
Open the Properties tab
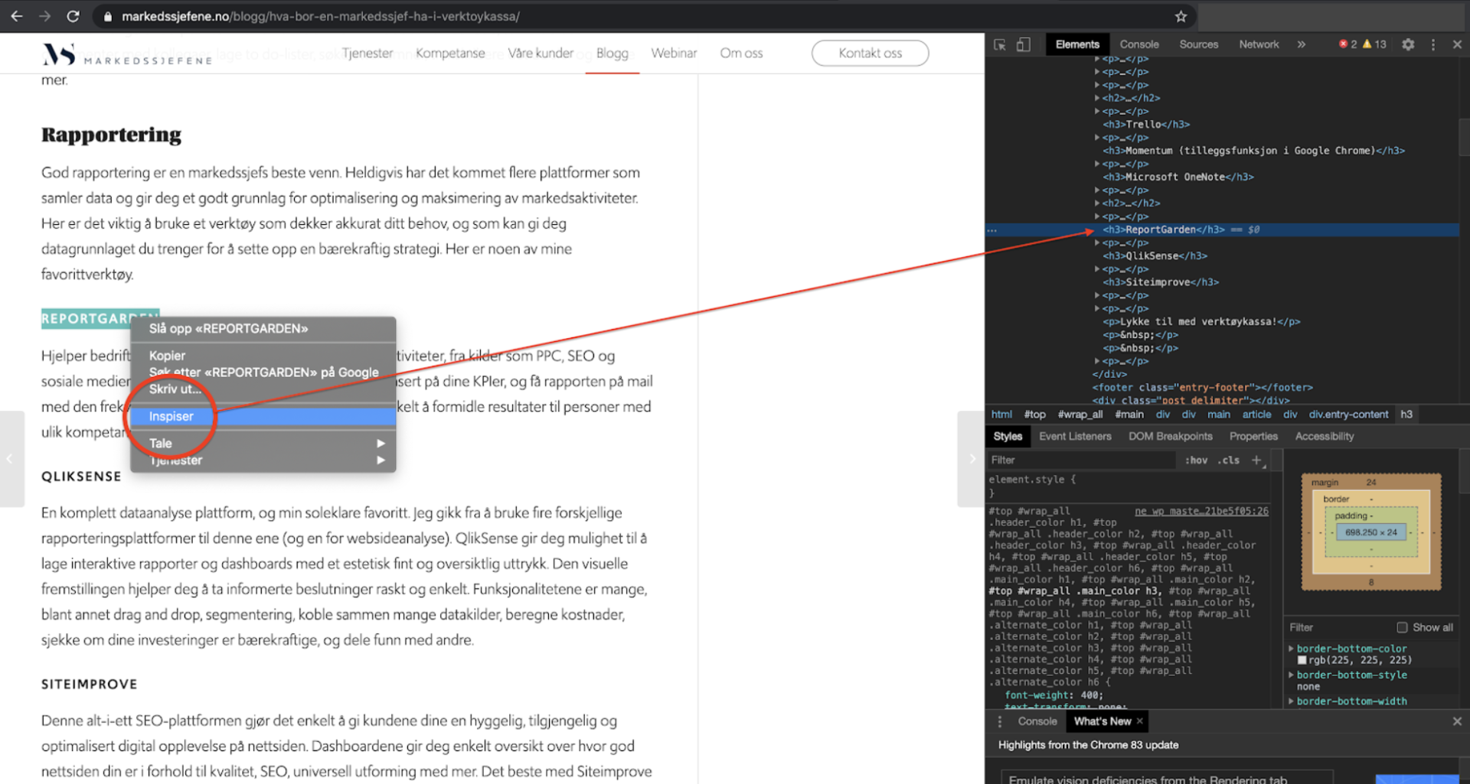coord(1253,436)
